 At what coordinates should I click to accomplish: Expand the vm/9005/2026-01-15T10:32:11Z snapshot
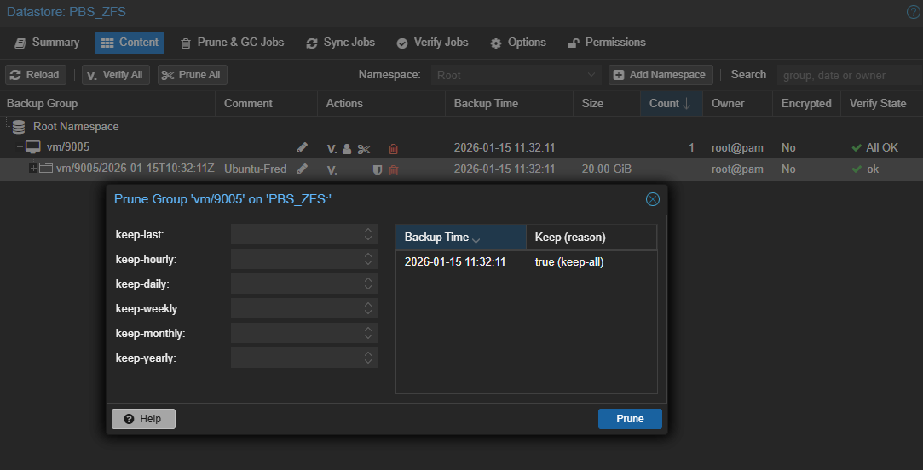point(33,169)
